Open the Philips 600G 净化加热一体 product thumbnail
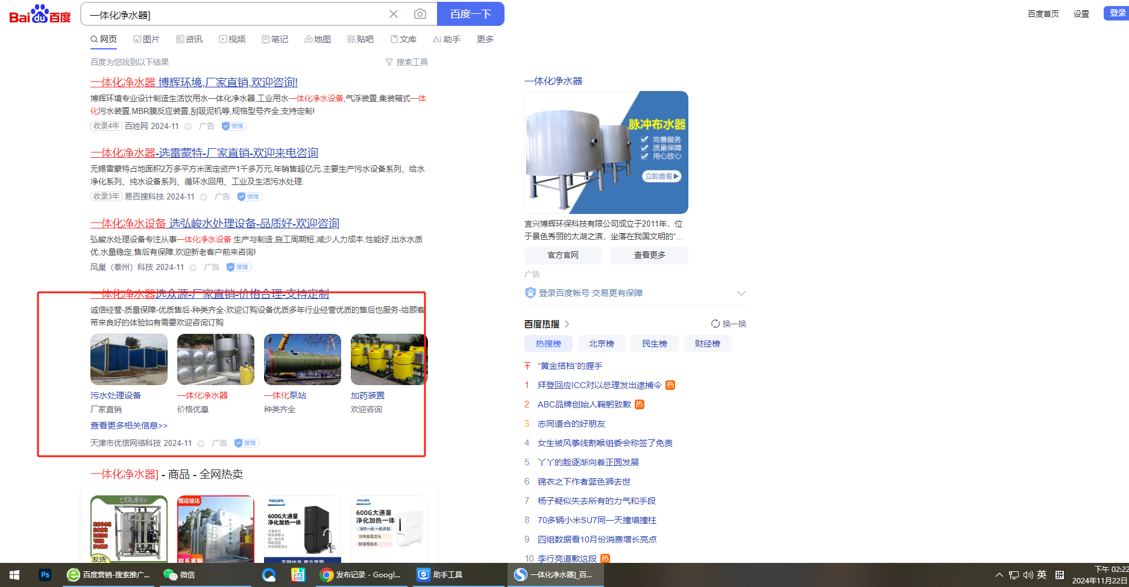Screen dimensions: 1129x587 click(x=303, y=529)
